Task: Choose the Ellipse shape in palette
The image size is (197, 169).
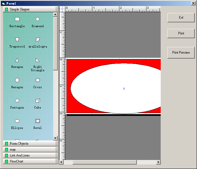Action: [17, 121]
